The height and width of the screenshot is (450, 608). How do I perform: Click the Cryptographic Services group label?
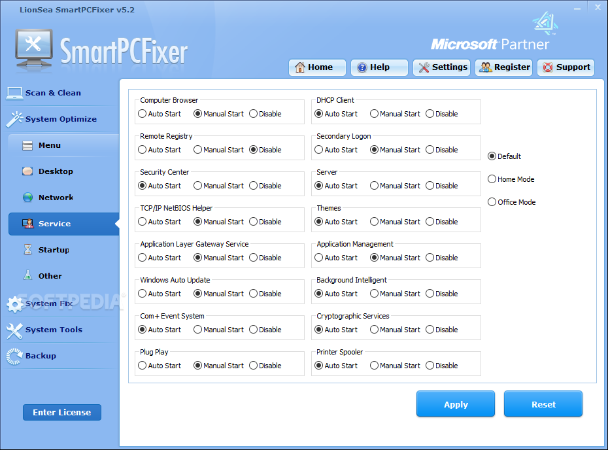point(353,316)
